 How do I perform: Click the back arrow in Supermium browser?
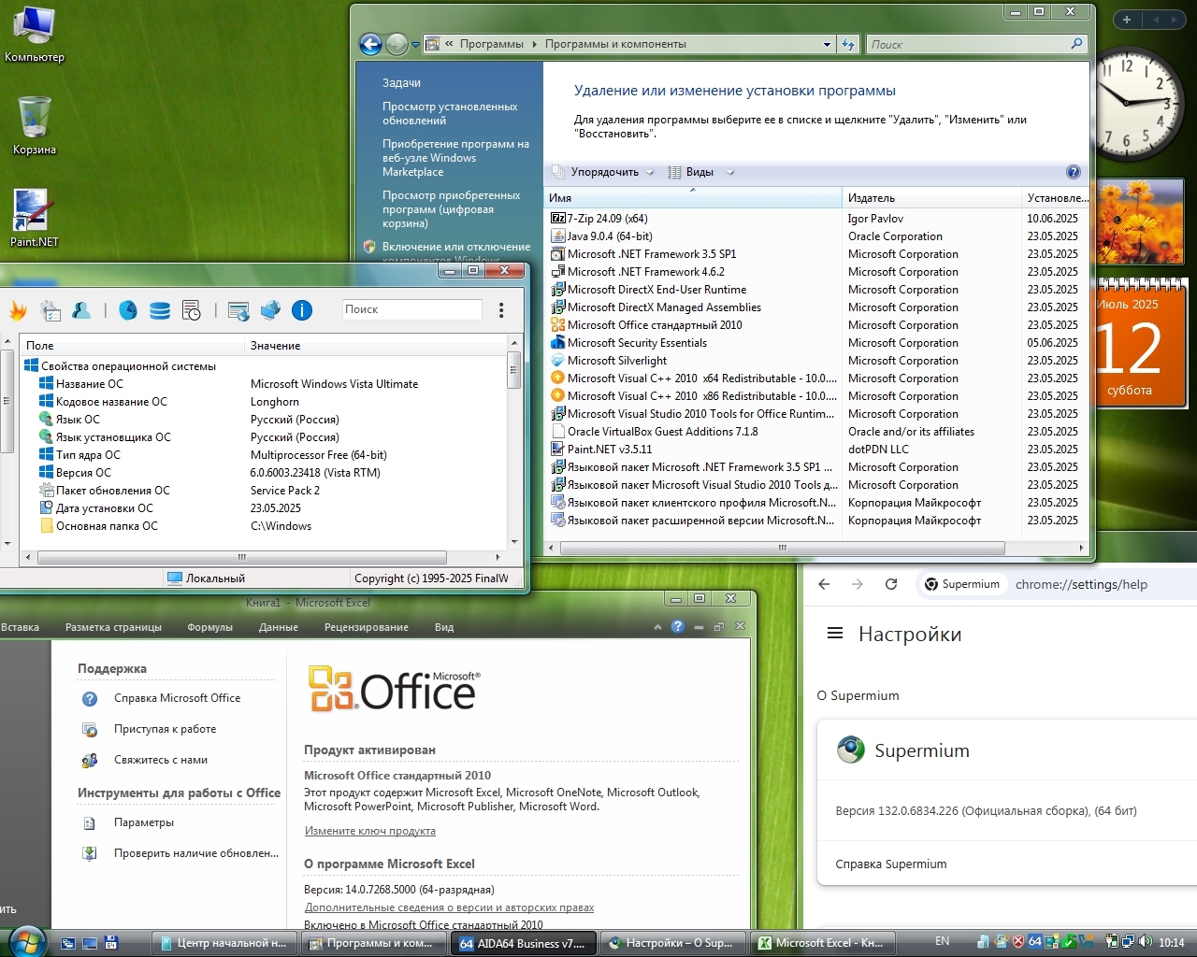(x=824, y=584)
